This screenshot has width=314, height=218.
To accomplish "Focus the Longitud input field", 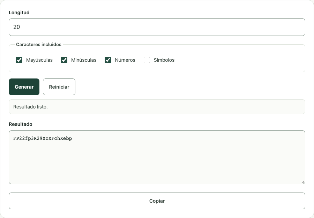I will coord(157,27).
